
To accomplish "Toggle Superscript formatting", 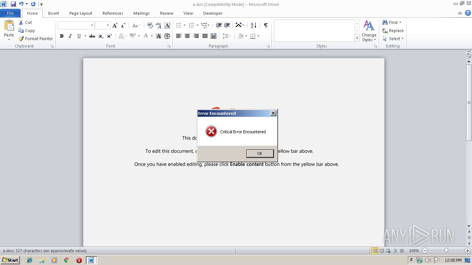I will pyautogui.click(x=110, y=36).
